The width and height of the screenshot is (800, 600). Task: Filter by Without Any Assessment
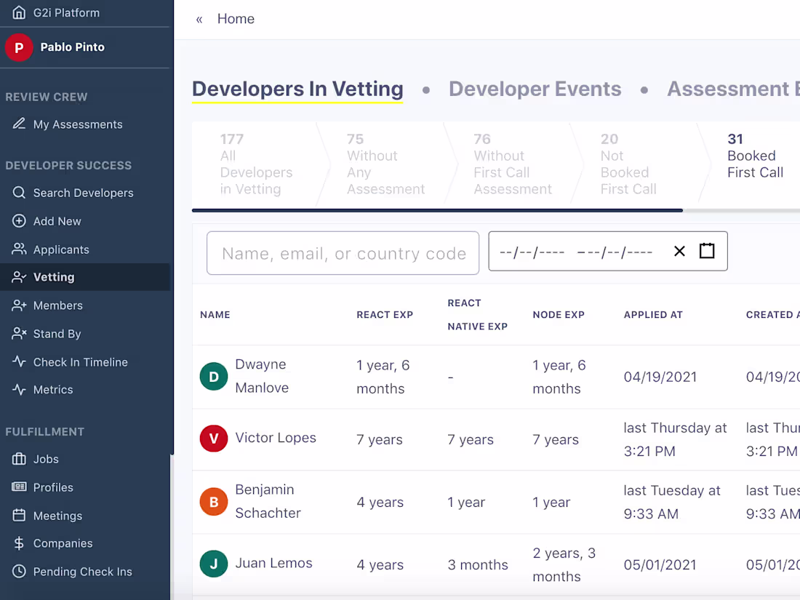(385, 164)
